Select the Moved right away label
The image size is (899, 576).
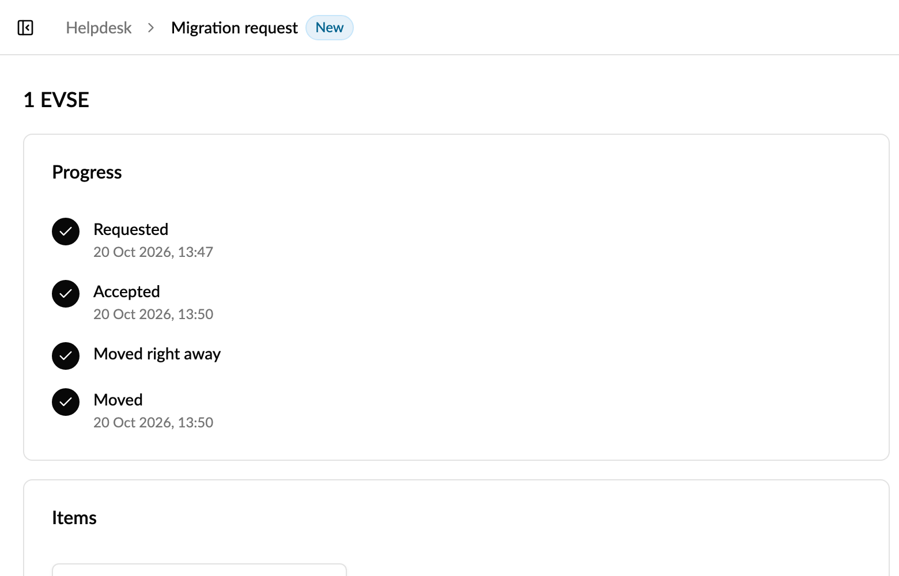157,354
